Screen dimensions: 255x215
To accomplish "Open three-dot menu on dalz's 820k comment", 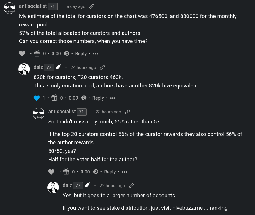I will tap(113, 98).
